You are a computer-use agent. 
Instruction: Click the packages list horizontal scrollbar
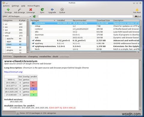(x=67, y=52)
